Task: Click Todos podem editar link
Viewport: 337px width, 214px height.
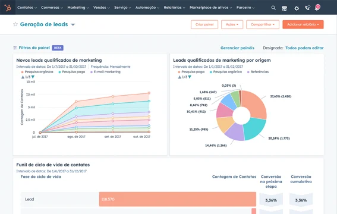Action: click(304, 48)
